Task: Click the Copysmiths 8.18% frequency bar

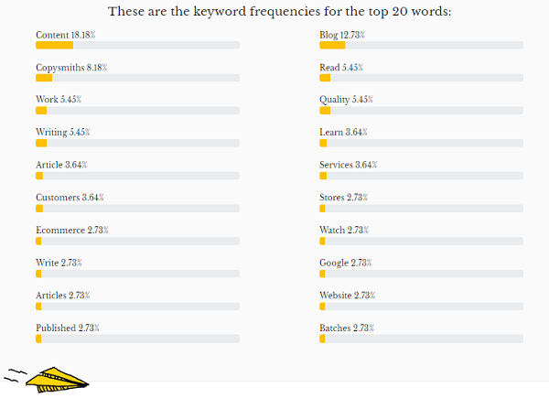Action: 137,78
